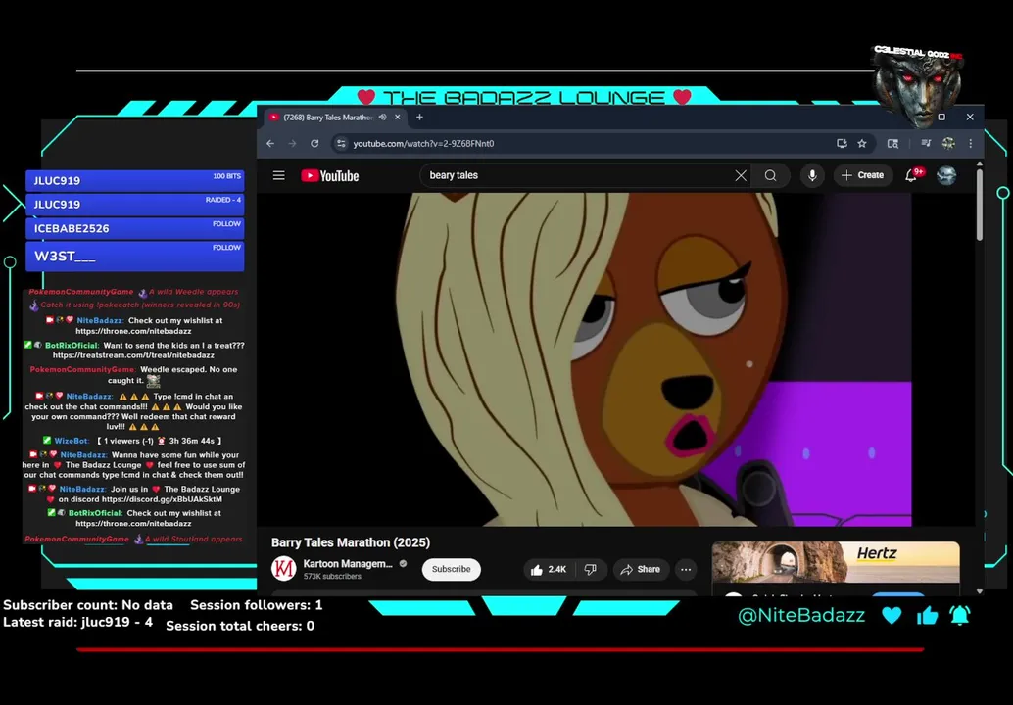Click the @NiteBadazz handle text
Image resolution: width=1013 pixels, height=705 pixels.
tap(801, 615)
